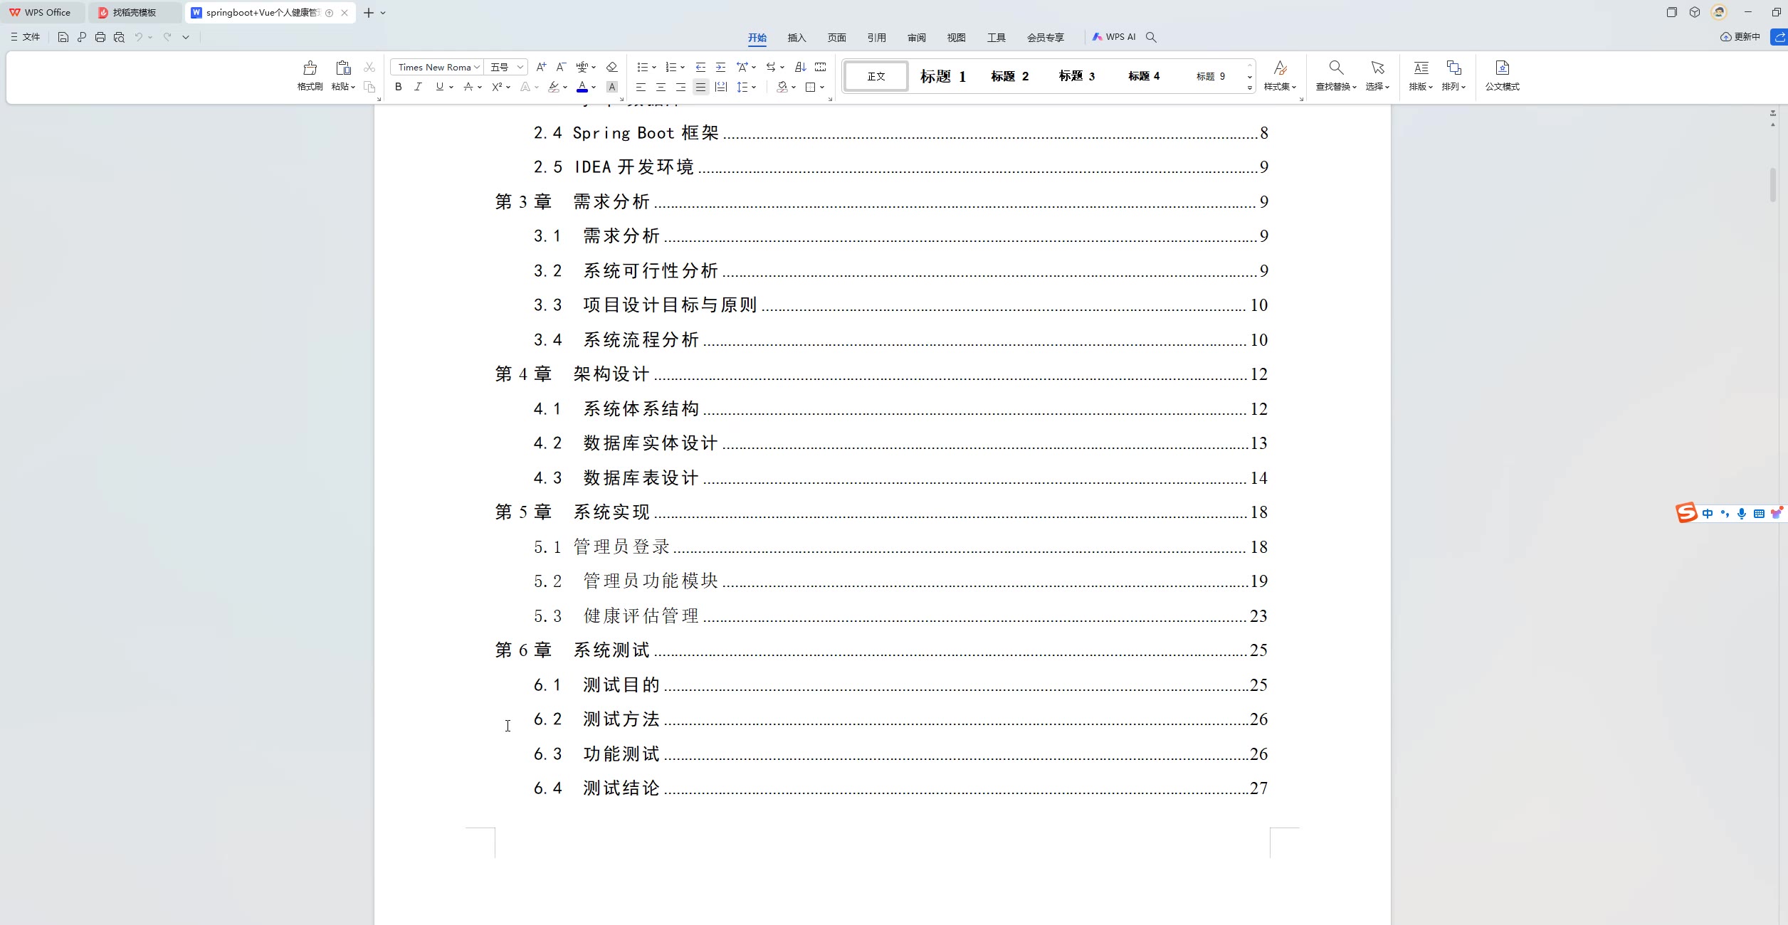Screen dimensions: 1788x925
Task: Open the Find and Replace magnifier icon
Action: pos(1336,68)
